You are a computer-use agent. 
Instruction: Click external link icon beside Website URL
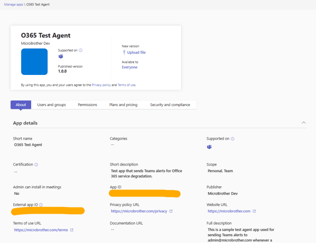[x=254, y=211]
